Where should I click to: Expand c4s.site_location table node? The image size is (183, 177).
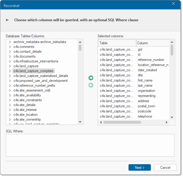(10, 115)
